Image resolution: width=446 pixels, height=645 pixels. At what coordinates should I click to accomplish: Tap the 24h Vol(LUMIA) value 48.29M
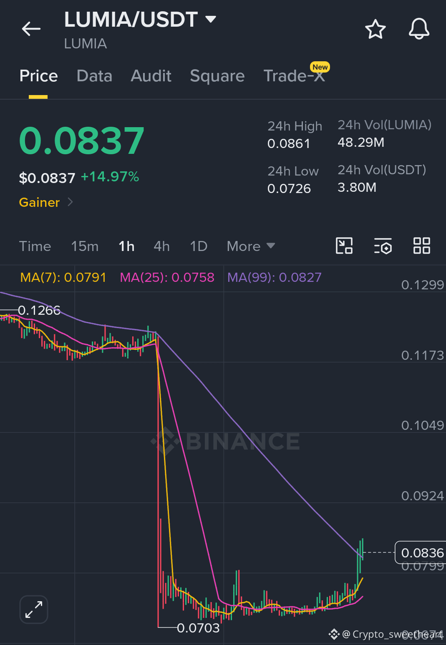point(361,143)
